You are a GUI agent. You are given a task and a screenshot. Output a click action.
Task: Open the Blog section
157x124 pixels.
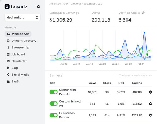(12, 68)
